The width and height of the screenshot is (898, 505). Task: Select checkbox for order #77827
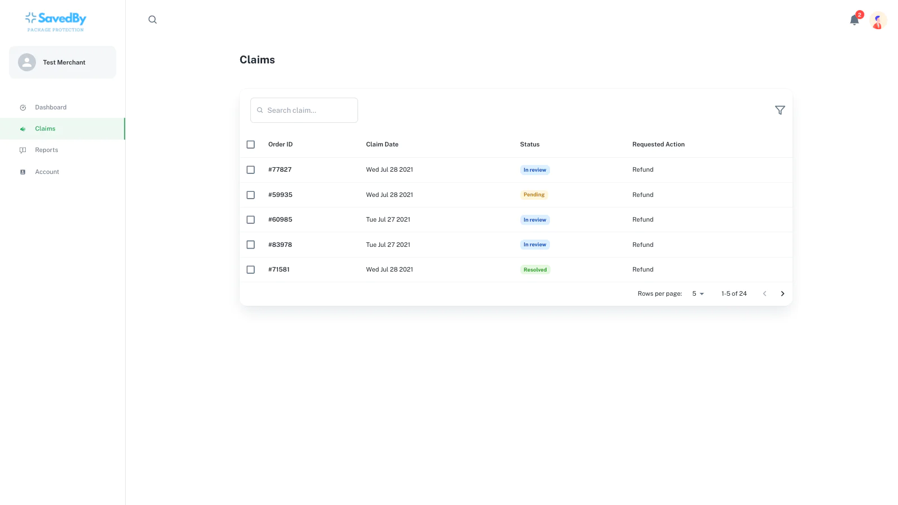coord(251,170)
